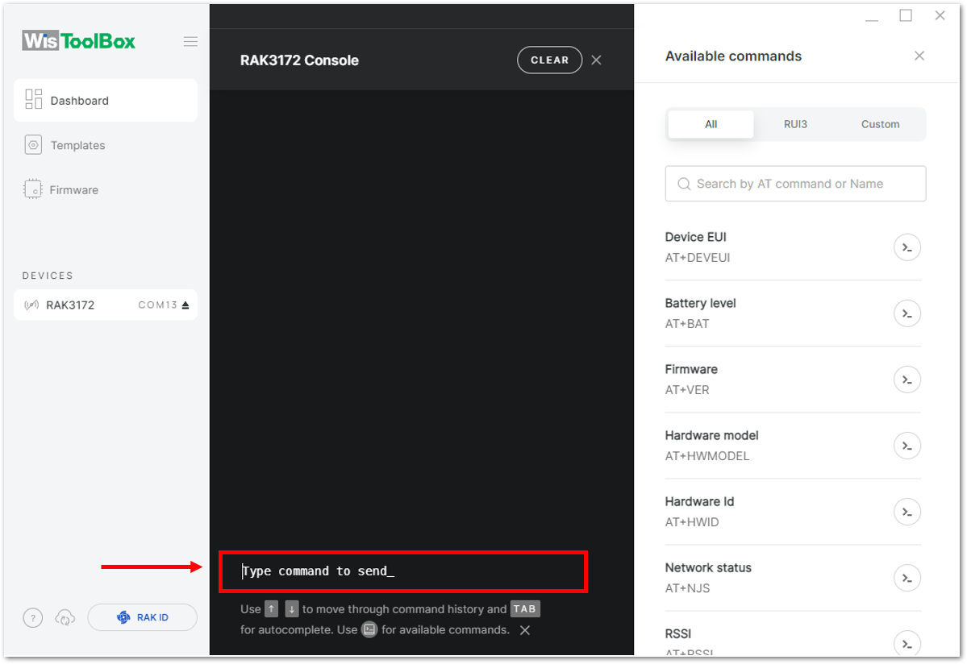967x664 pixels.
Task: Run the Battery level command icon
Action: 907,313
